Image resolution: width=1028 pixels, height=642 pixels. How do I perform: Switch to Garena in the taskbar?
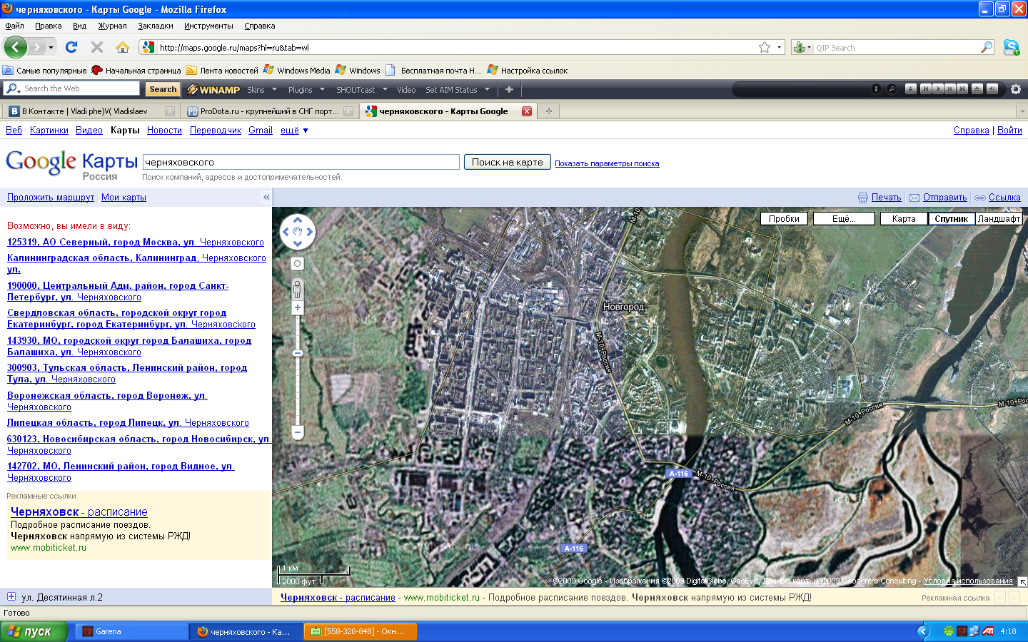click(x=131, y=631)
